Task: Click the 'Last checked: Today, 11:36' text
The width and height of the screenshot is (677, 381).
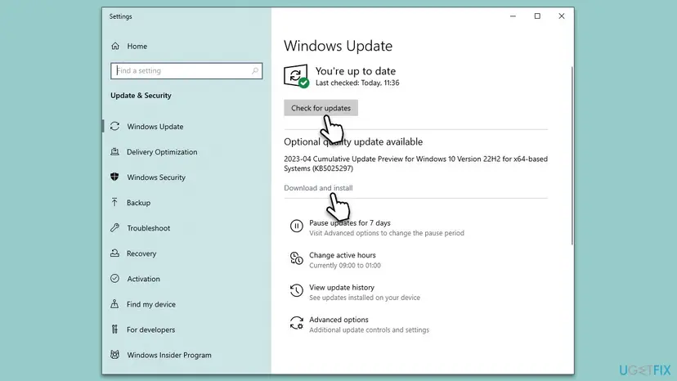Action: pyautogui.click(x=357, y=83)
